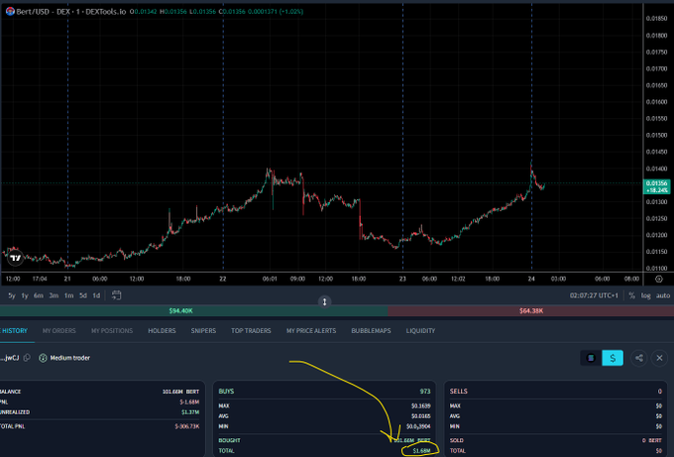674x457 pixels.
Task: Toggle log scale on the chart
Action: tap(645, 295)
